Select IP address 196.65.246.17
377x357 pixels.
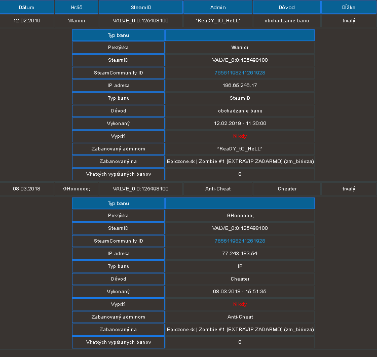point(240,86)
